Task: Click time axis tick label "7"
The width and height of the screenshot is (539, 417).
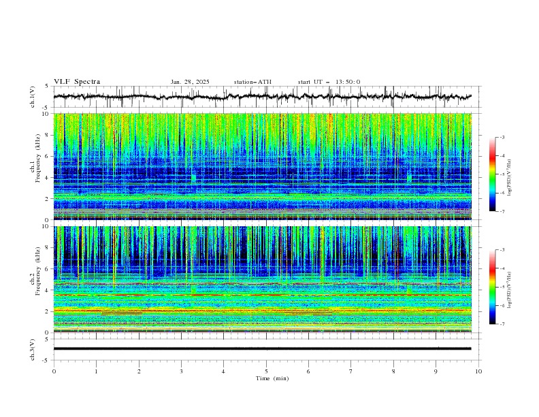Action: (351, 371)
